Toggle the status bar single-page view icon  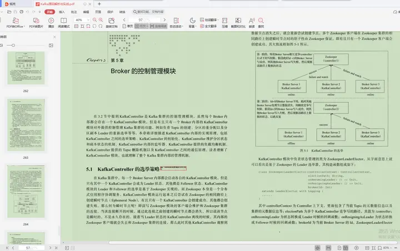[339, 248]
